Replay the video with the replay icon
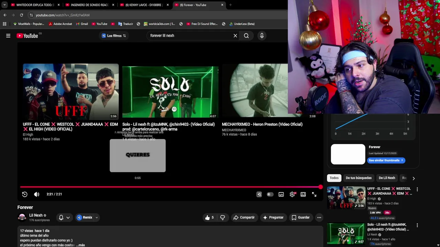Viewport: 440px width, 247px height. (25, 194)
